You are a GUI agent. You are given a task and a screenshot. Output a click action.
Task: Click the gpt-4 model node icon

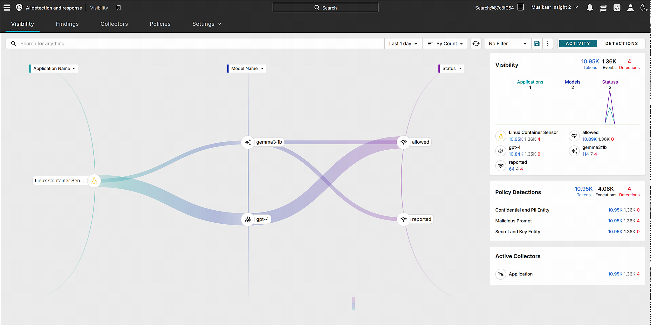pyautogui.click(x=248, y=219)
